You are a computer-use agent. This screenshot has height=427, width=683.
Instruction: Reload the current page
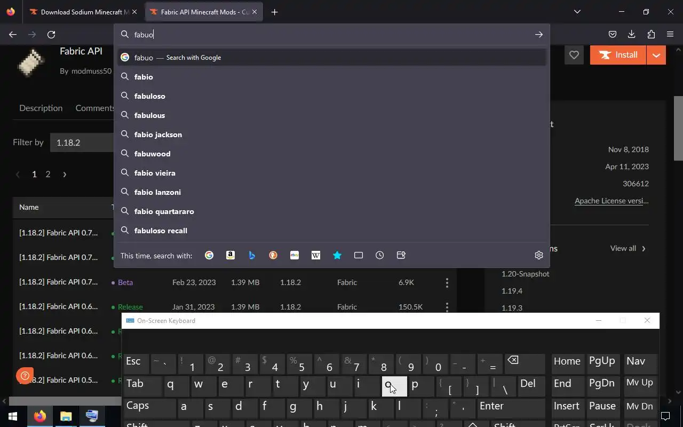[51, 34]
